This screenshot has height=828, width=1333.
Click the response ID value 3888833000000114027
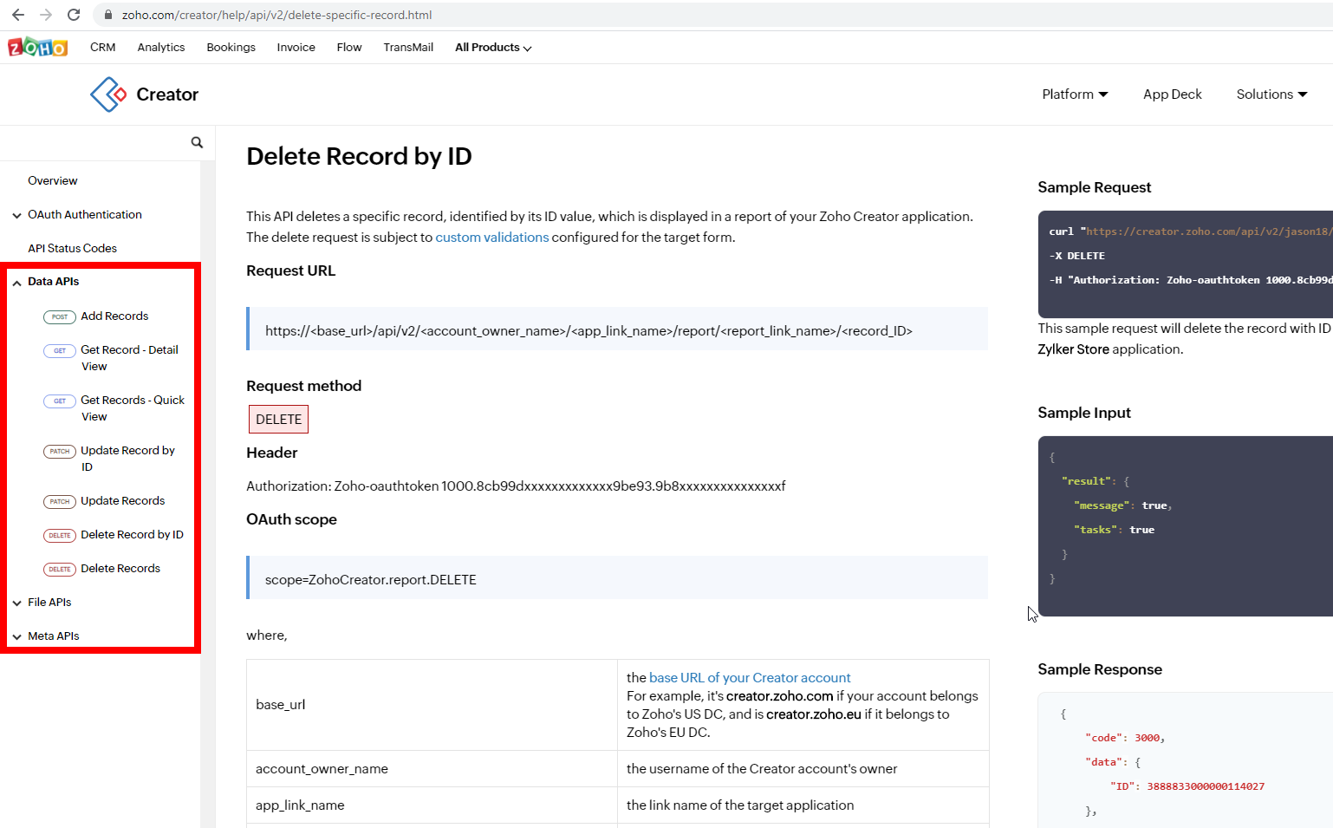1206,786
